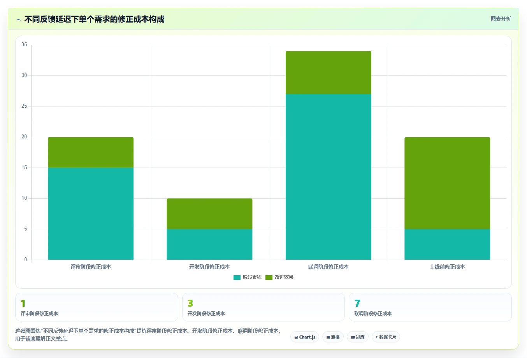Click the Chart.js chip icon
Screen dimensions: 527x358
[296, 337]
